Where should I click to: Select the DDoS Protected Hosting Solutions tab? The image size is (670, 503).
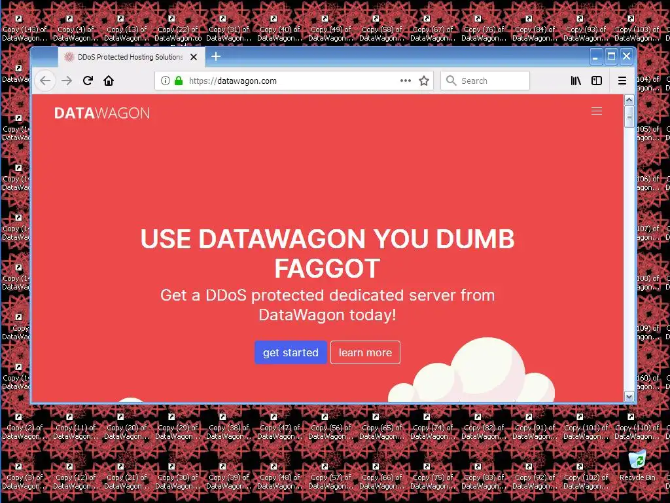pos(131,57)
